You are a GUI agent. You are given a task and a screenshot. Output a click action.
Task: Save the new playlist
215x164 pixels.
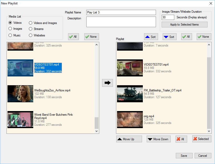point(184,156)
